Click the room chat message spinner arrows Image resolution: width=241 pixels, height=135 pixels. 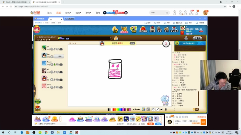[111, 38]
